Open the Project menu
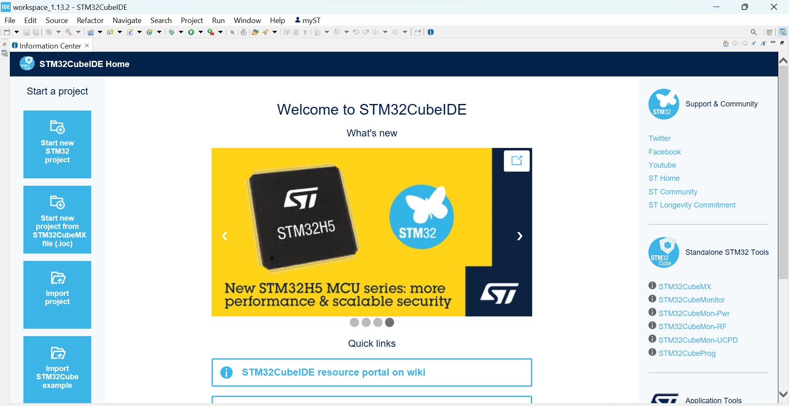789x406 pixels. pyautogui.click(x=192, y=21)
